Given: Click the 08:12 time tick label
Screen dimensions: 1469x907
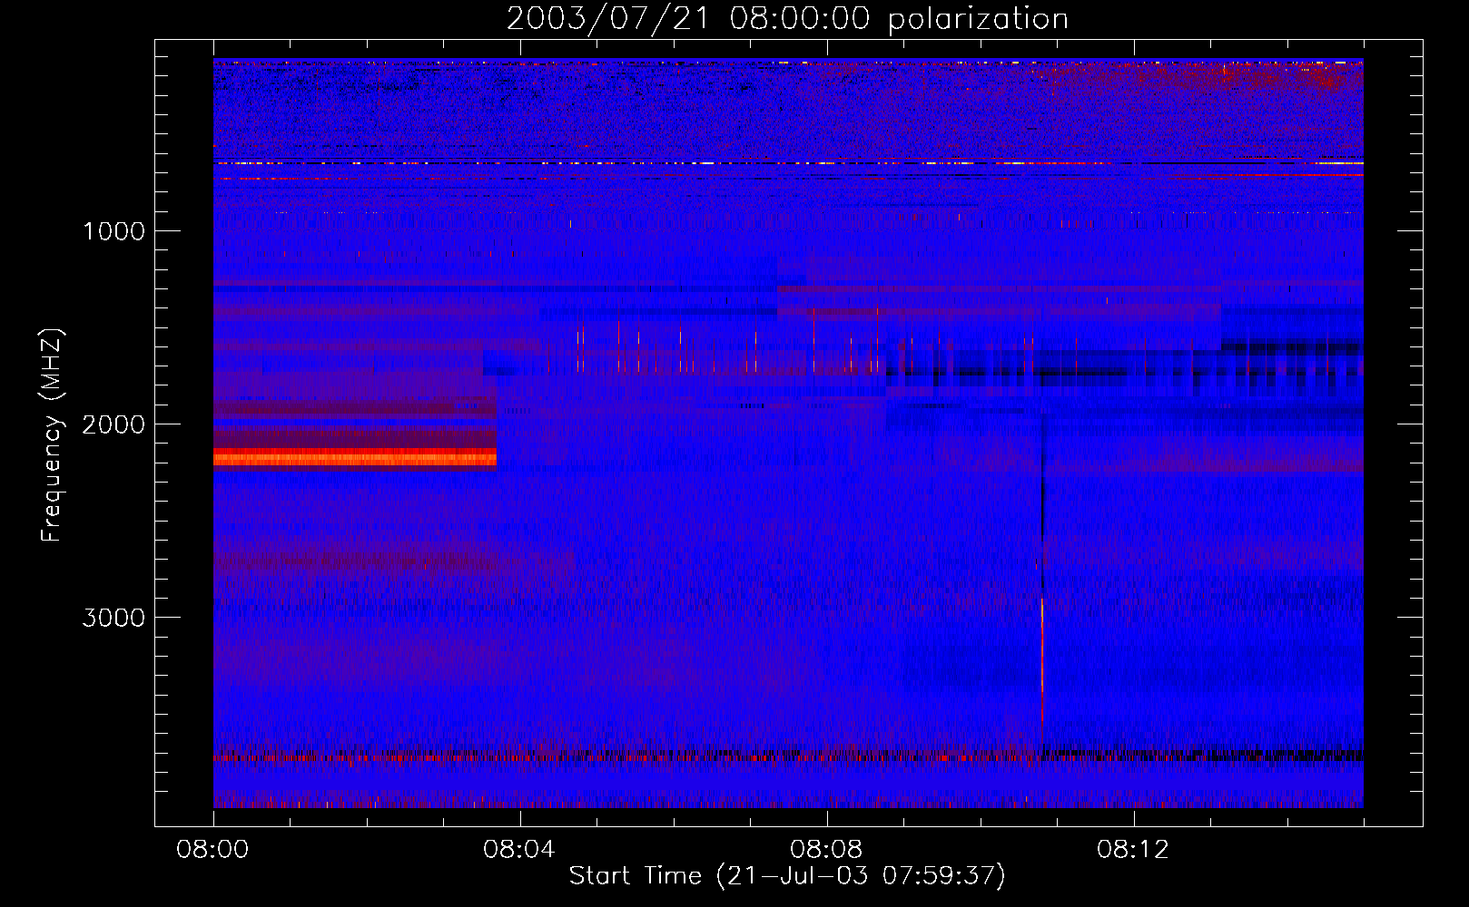Looking at the screenshot, I should [1133, 850].
